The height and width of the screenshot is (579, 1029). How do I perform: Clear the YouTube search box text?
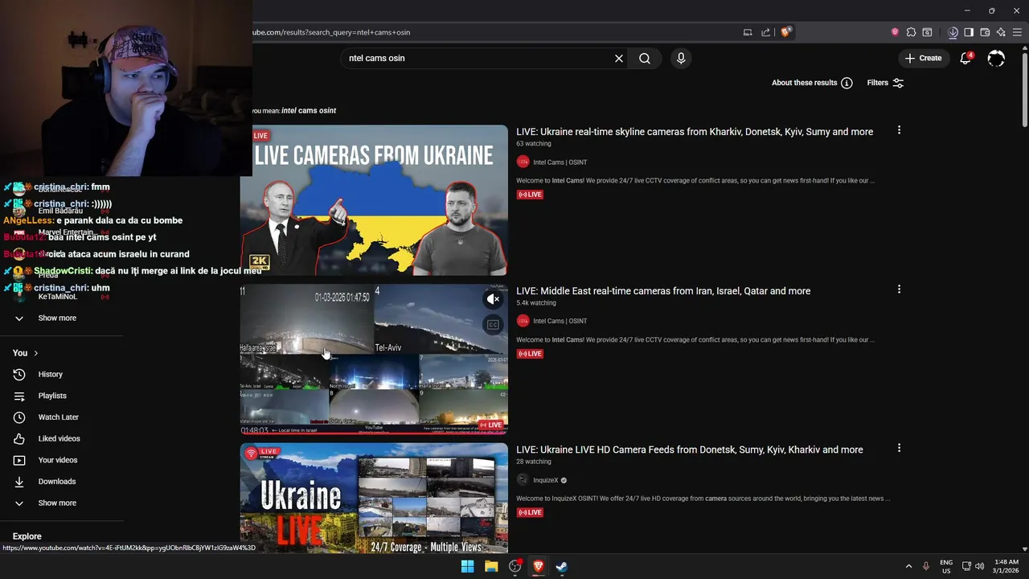coord(619,58)
